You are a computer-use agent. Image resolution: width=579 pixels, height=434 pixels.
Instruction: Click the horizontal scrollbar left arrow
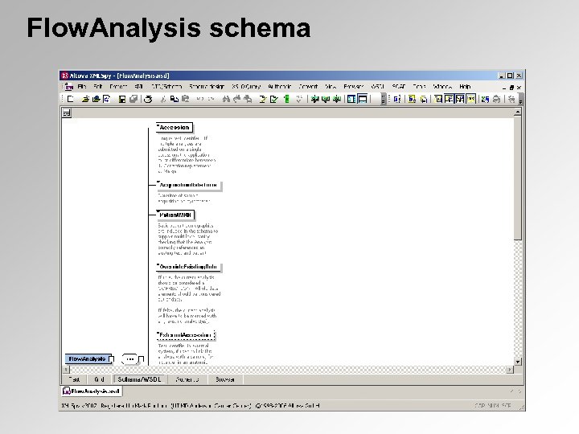click(x=66, y=370)
